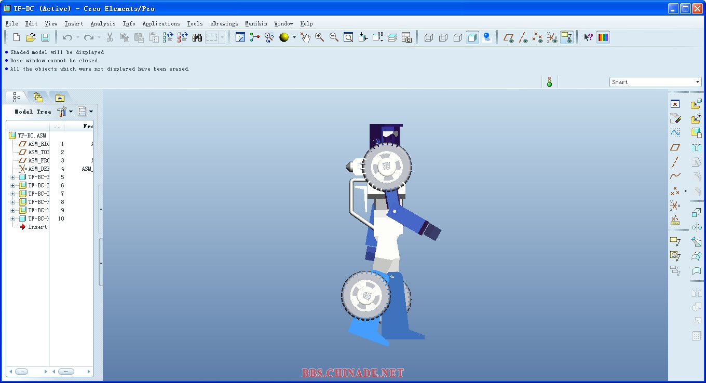The image size is (706, 383).
Task: Activate the Spin Center icon
Action: click(254, 37)
